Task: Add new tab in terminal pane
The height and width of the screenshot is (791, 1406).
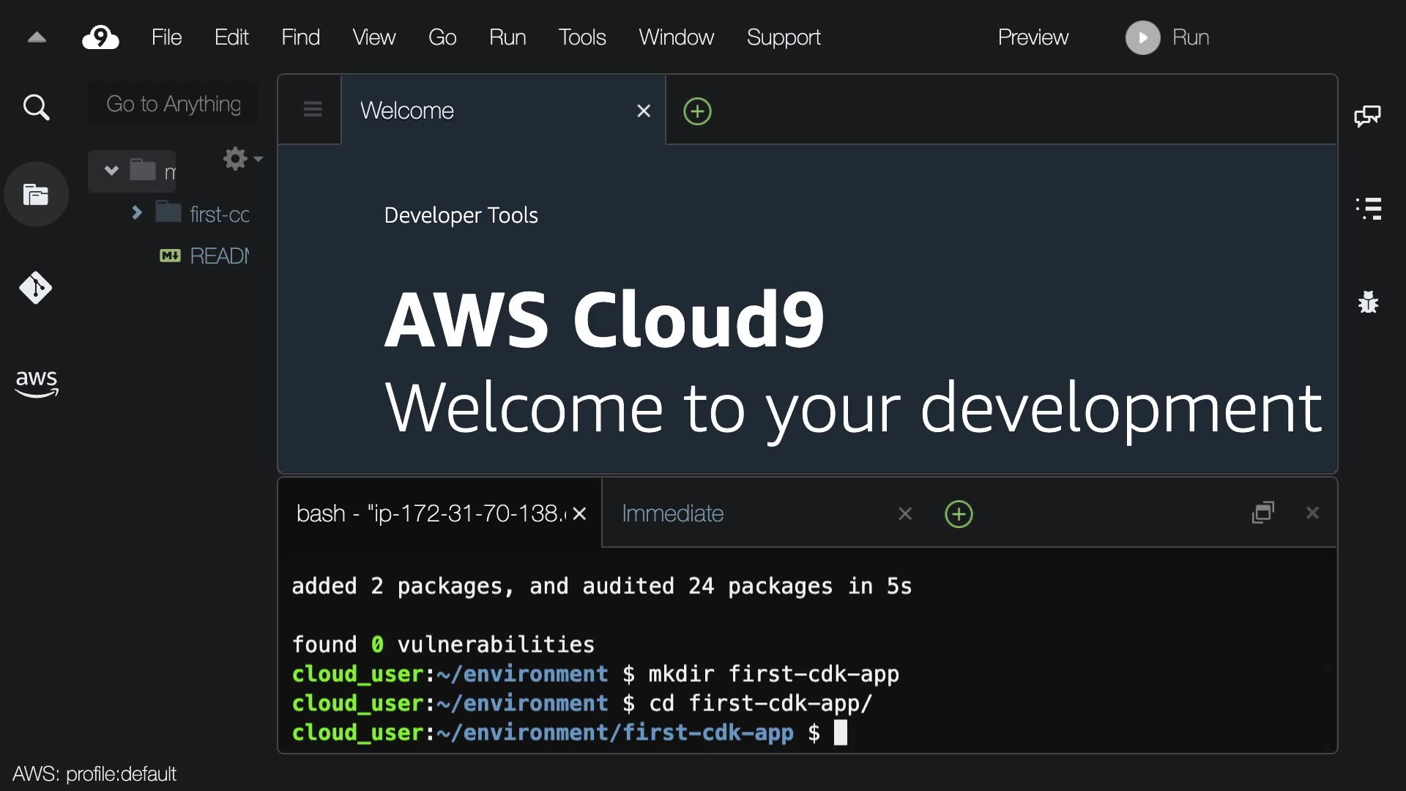Action: (x=959, y=514)
